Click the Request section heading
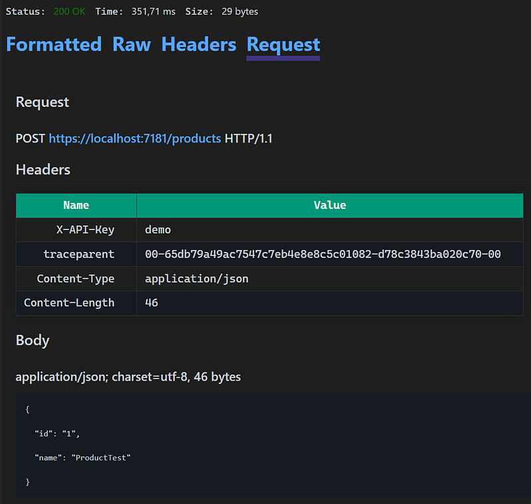531x504 pixels. click(x=42, y=102)
